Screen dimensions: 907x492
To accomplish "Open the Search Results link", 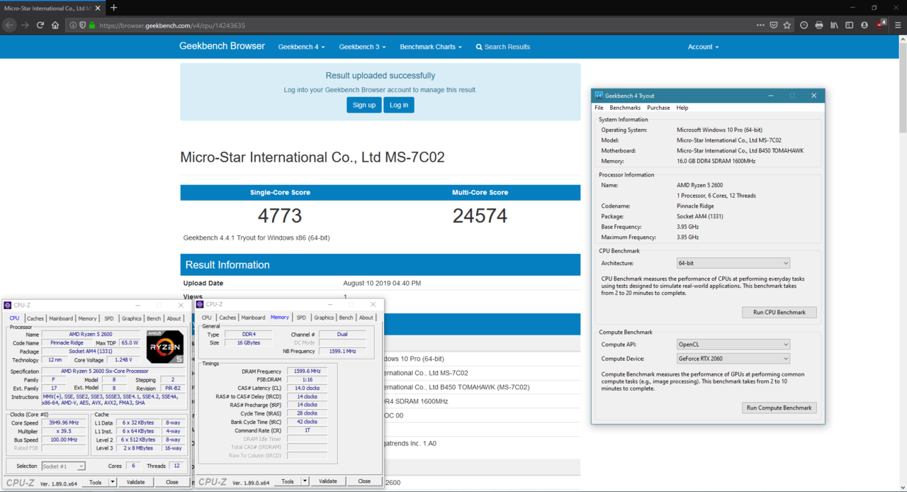I will pos(503,47).
